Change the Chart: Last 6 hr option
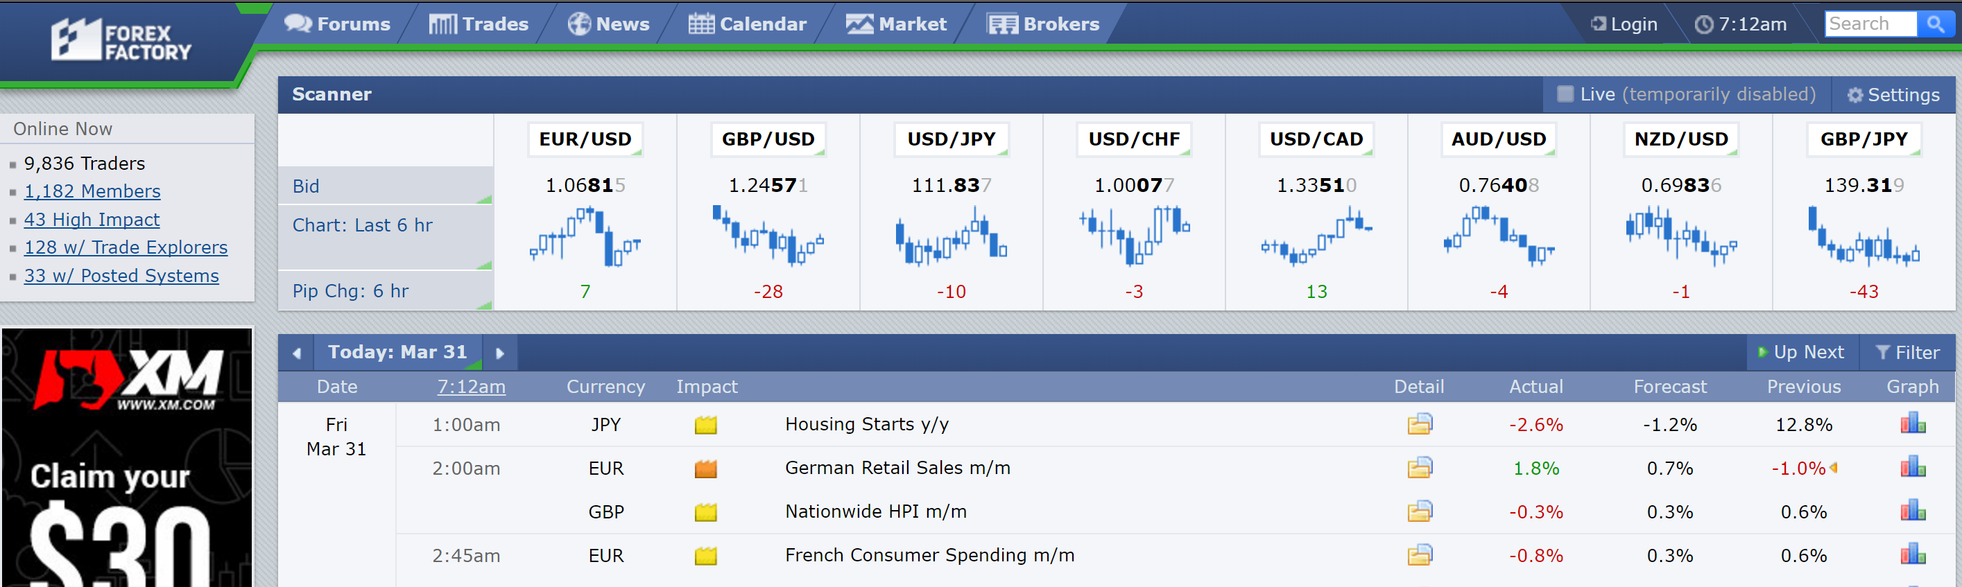 click(386, 238)
